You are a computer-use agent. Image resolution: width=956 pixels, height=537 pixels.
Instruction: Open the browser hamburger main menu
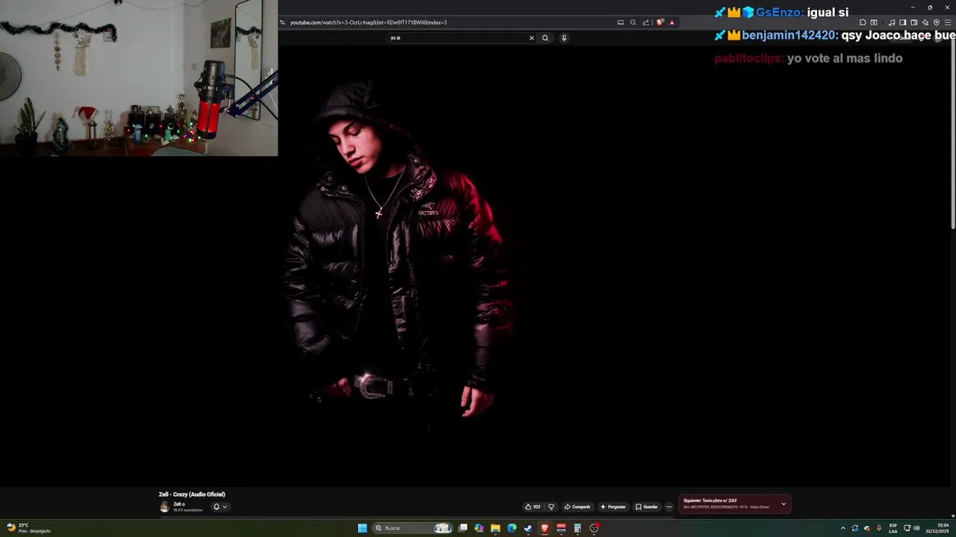pyautogui.click(x=948, y=22)
